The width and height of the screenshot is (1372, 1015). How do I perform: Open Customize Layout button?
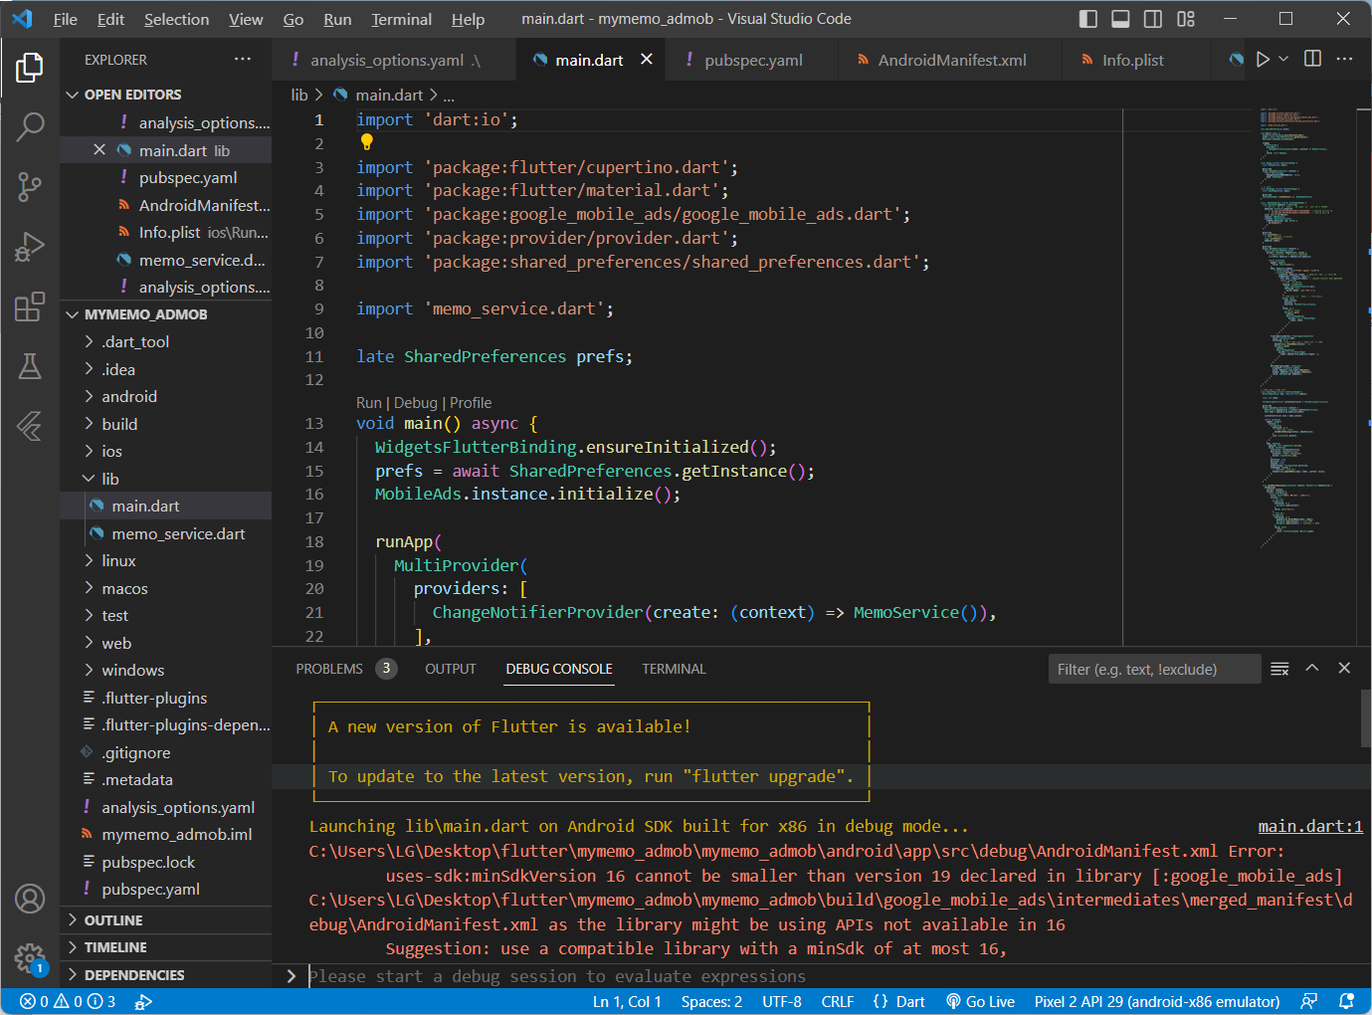[1186, 19]
